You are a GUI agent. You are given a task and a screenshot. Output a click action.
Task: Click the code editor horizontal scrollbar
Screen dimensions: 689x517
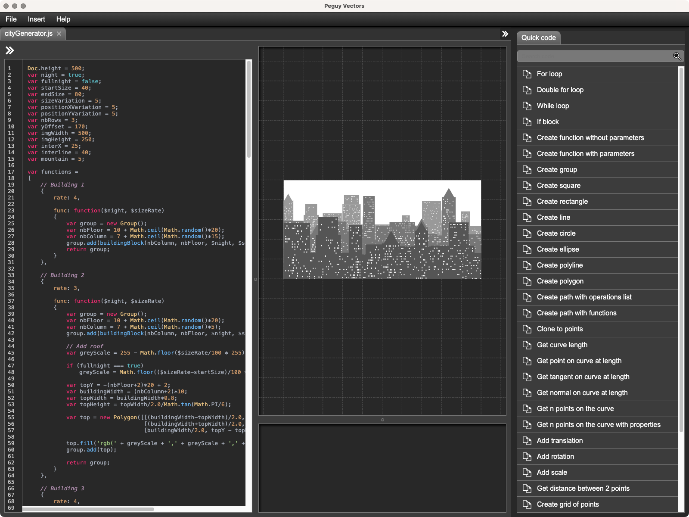88,509
